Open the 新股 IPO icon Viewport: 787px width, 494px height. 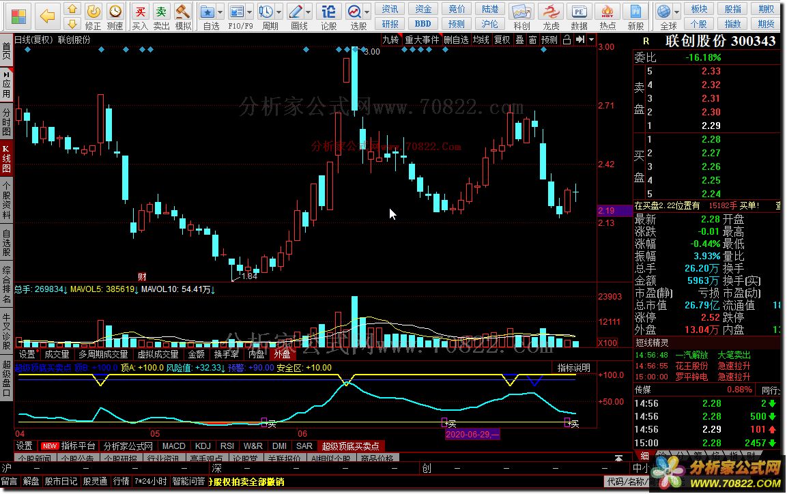(x=635, y=11)
